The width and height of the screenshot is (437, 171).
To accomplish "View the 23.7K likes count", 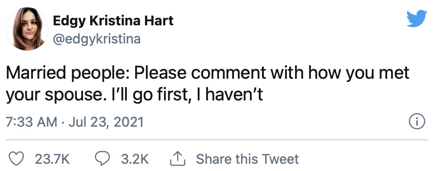I will (x=52, y=159).
